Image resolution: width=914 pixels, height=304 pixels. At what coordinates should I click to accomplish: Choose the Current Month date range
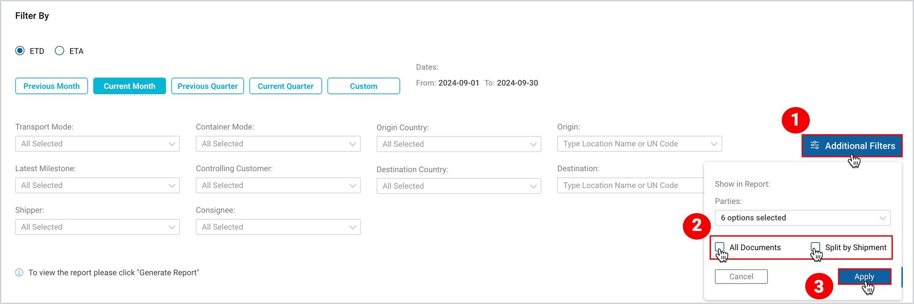[129, 86]
